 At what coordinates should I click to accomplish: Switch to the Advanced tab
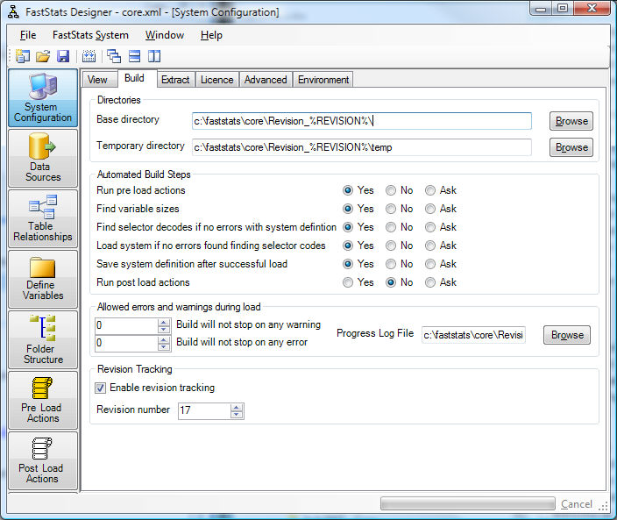(x=266, y=80)
